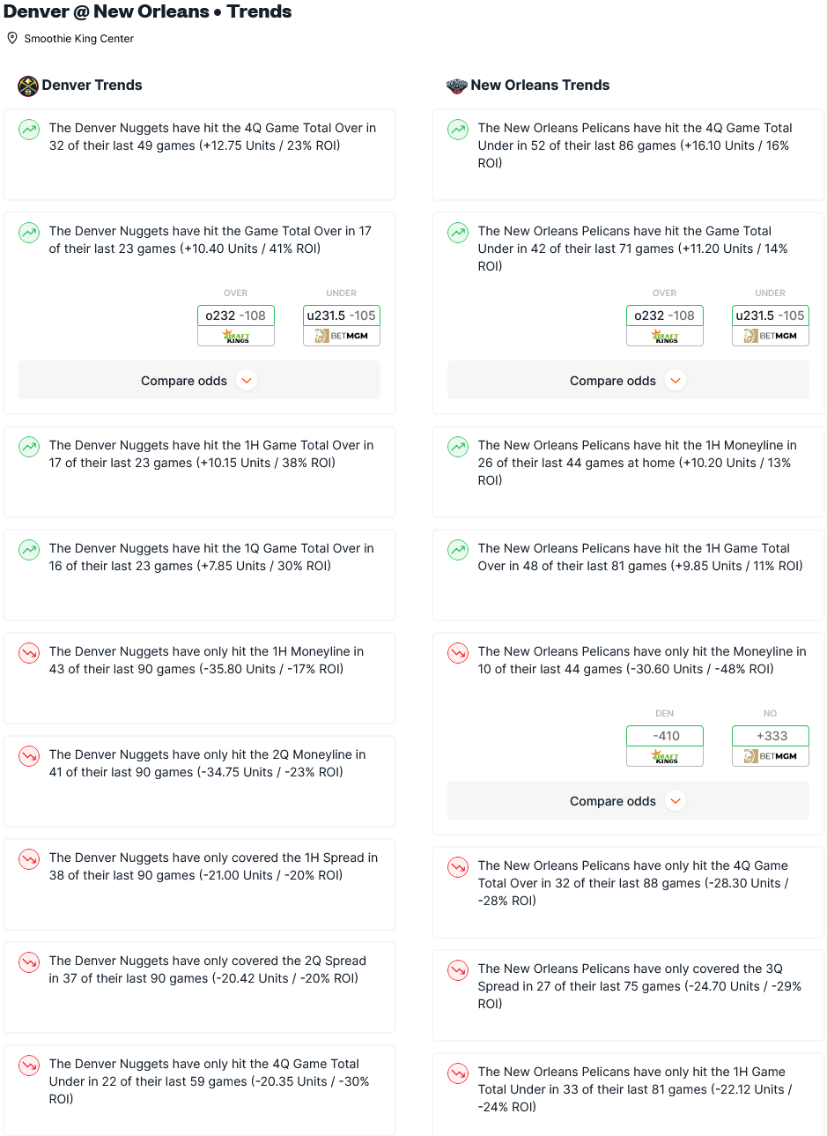Click the Denver Nuggets team logo
Image resolution: width=827 pixels, height=1136 pixels.
pyautogui.click(x=28, y=85)
